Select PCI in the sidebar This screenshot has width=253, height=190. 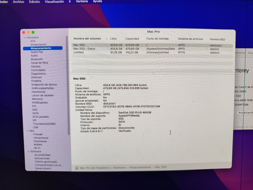(x=34, y=106)
